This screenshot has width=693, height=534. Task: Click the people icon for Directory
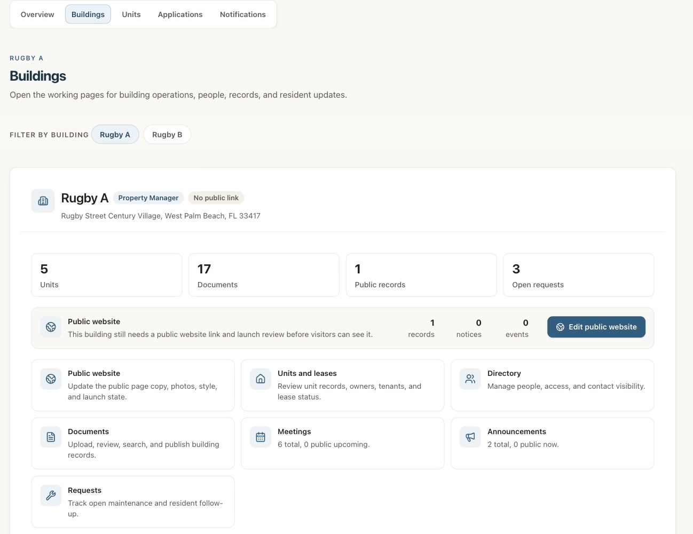point(470,379)
